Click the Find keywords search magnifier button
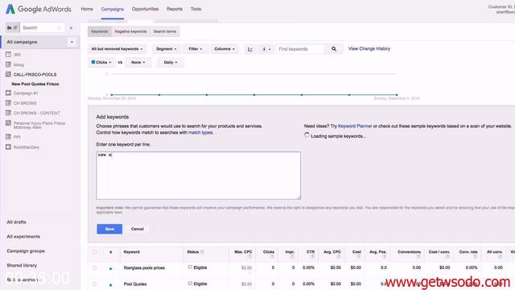515x290 pixels. pos(334,49)
